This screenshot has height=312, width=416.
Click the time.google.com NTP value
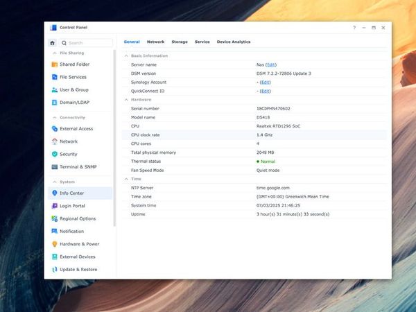273,188
